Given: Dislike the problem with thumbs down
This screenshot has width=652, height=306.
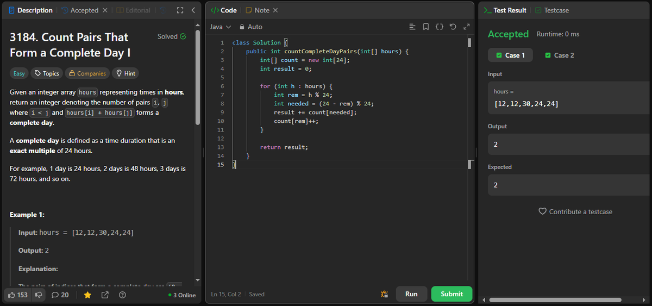Looking at the screenshot, I should pyautogui.click(x=39, y=295).
